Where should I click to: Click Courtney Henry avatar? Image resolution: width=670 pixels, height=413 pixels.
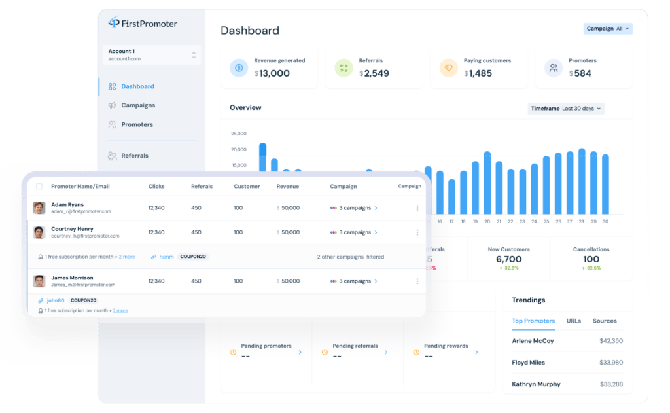[39, 232]
